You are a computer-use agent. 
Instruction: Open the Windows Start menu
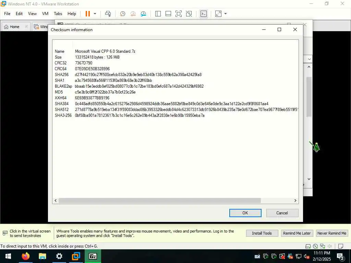point(8,256)
